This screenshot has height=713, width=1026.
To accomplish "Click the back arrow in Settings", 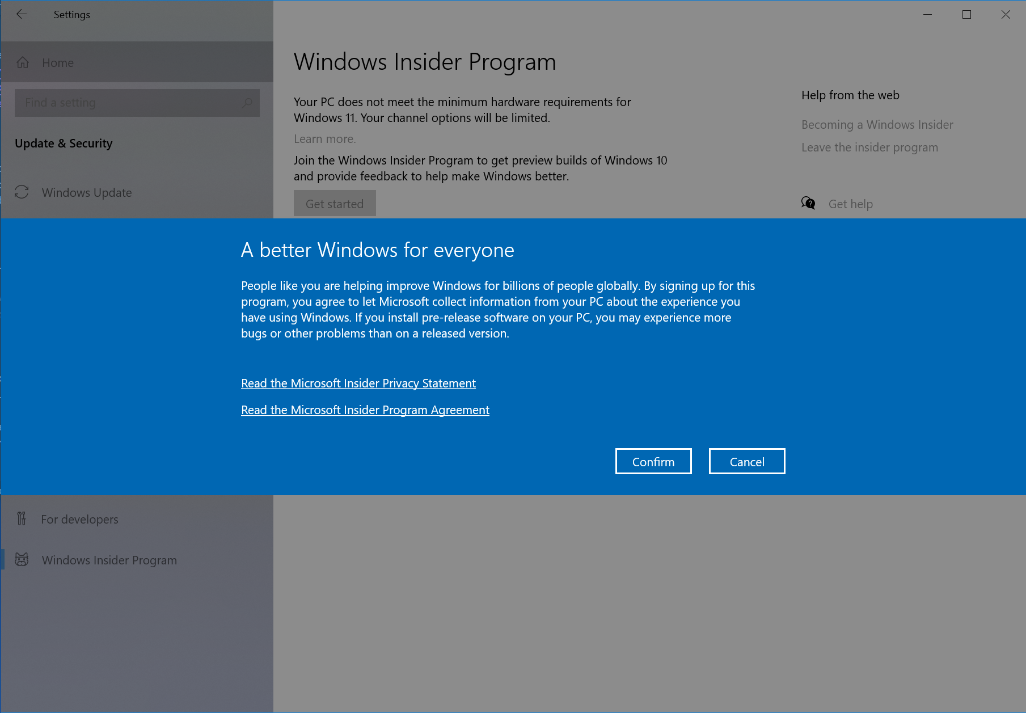I will (x=22, y=15).
